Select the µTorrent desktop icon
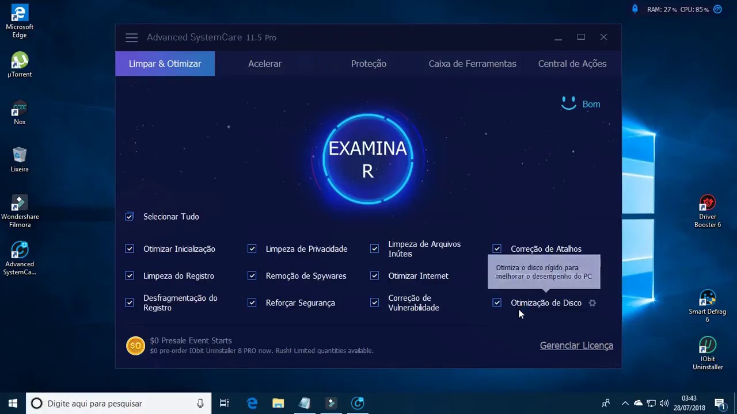The width and height of the screenshot is (737, 414). (20, 65)
